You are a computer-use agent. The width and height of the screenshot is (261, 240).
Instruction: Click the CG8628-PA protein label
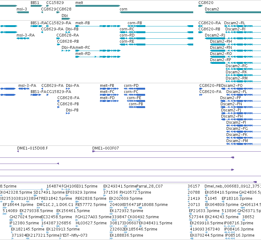click(68, 98)
